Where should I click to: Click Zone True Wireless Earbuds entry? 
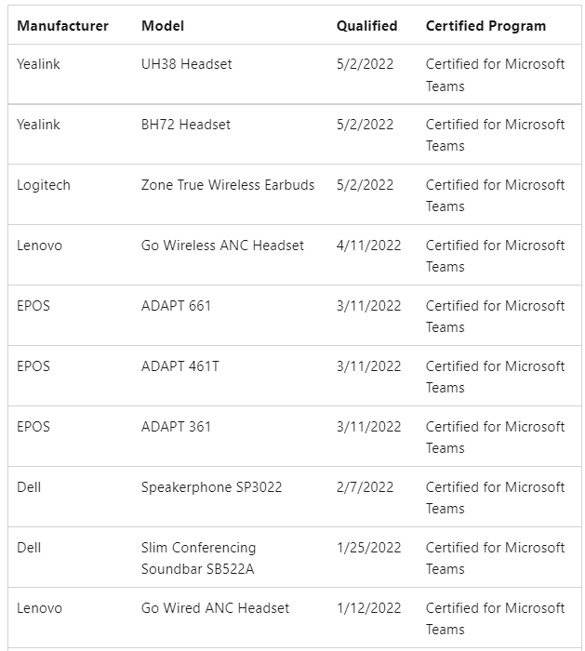(x=228, y=185)
